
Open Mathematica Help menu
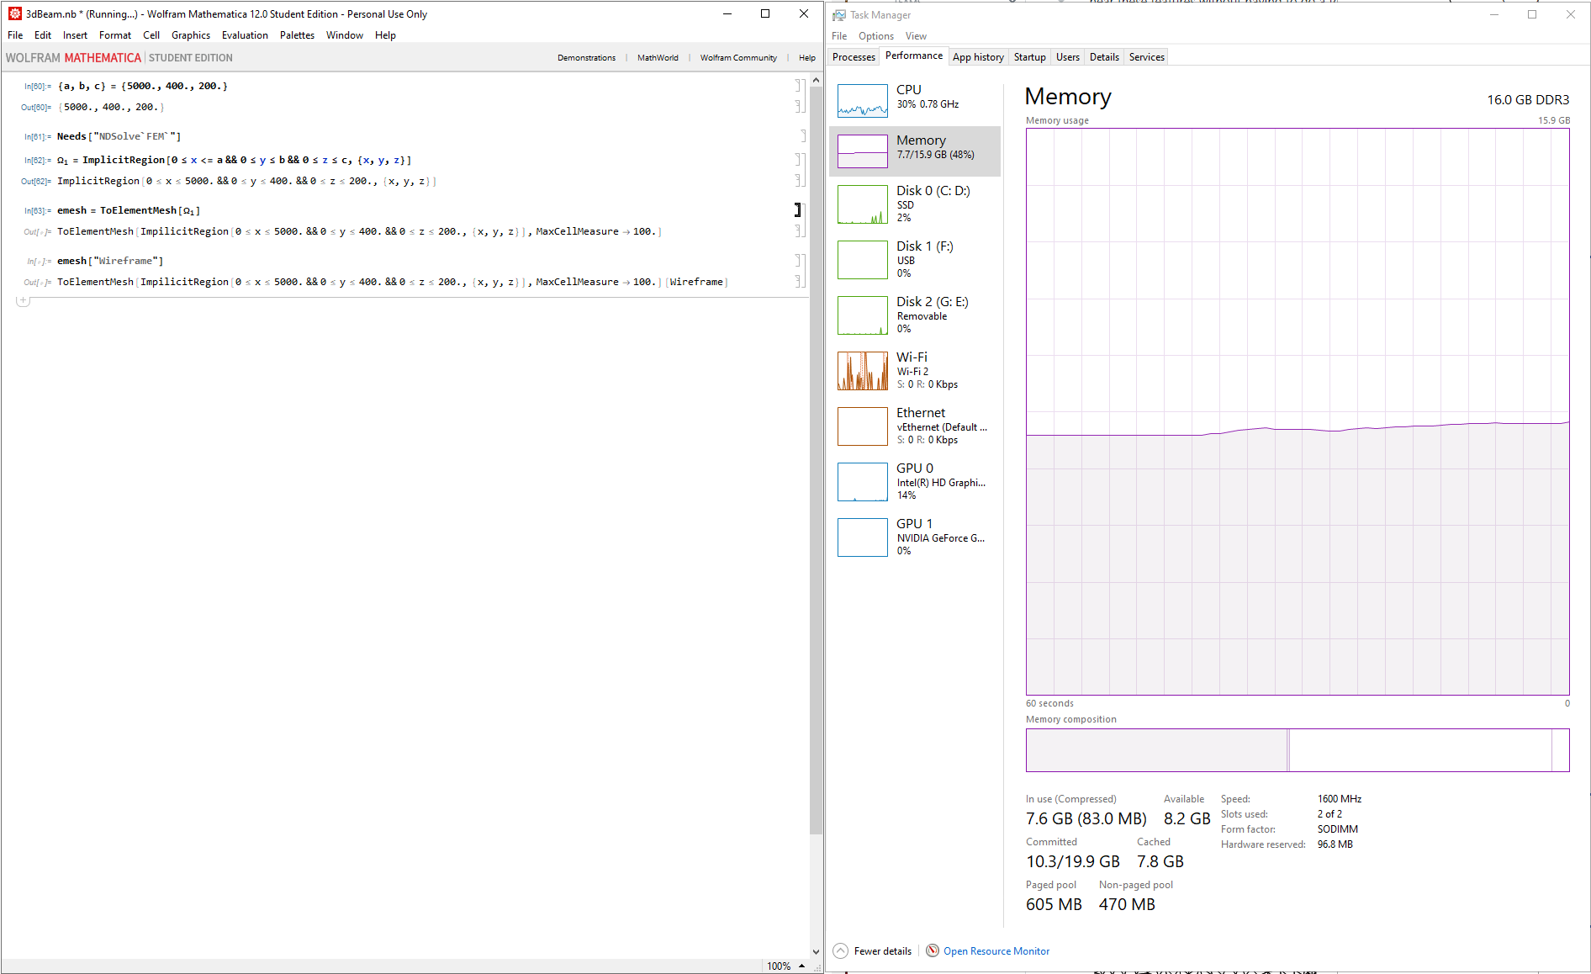(x=385, y=35)
